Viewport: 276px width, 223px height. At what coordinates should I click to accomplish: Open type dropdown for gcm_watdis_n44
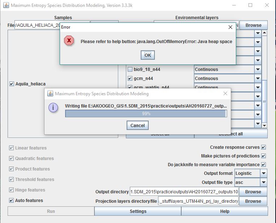(258, 87)
